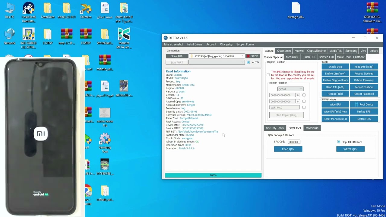Click the 100% progress bar
Viewport: 386px width, 217px height.
tap(213, 175)
